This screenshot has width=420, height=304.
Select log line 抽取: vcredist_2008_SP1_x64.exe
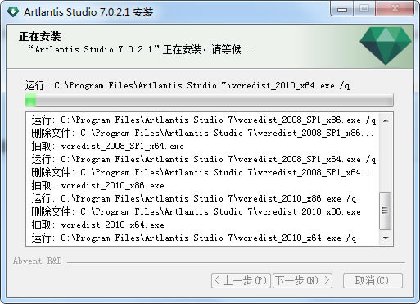click(108, 147)
